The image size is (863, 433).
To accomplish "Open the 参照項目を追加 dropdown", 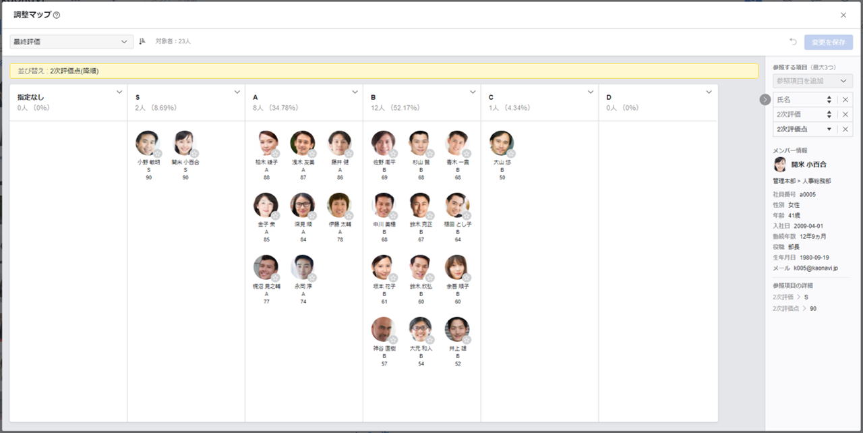I will pos(812,81).
